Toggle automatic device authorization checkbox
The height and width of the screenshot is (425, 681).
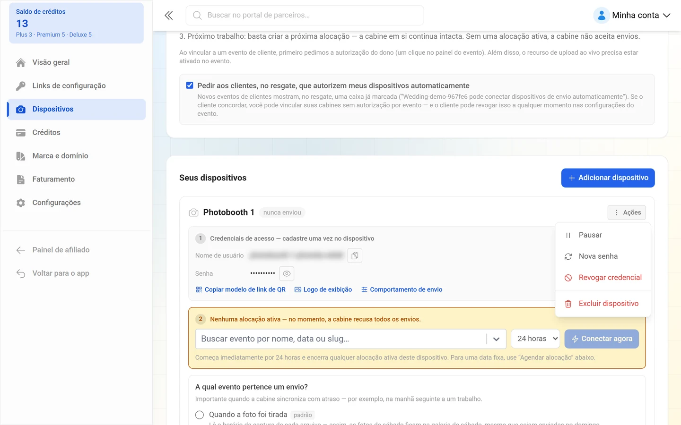coord(190,85)
